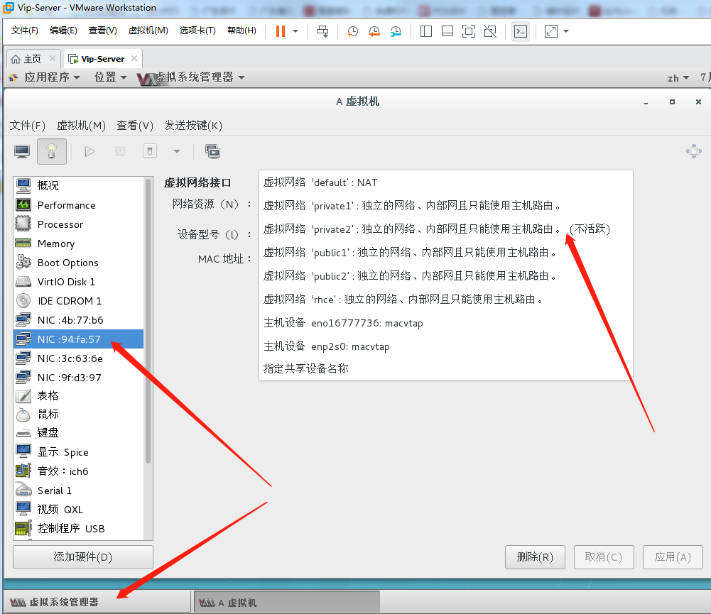Viewport: 711px width, 614px height.
Task: Select Boot Options in hardware list
Action: click(79, 263)
